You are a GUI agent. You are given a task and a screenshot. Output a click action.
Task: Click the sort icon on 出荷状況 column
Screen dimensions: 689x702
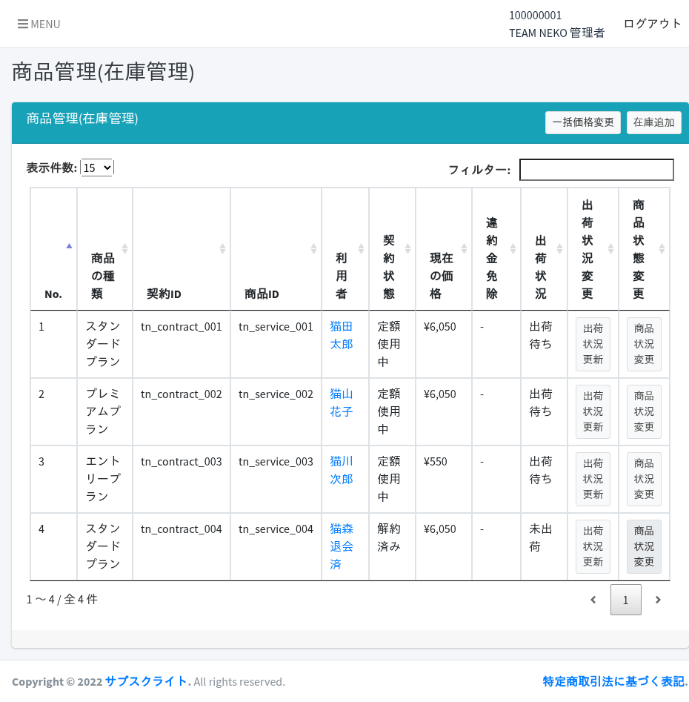click(559, 248)
